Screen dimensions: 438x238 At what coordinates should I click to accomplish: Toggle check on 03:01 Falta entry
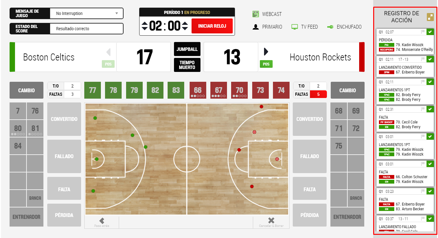click(430, 164)
